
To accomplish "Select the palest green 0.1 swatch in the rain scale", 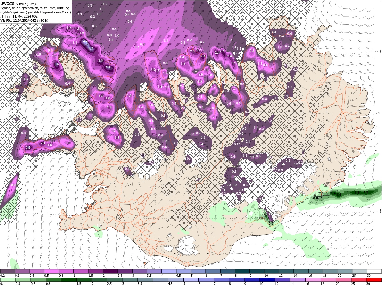I will coord(7,280).
